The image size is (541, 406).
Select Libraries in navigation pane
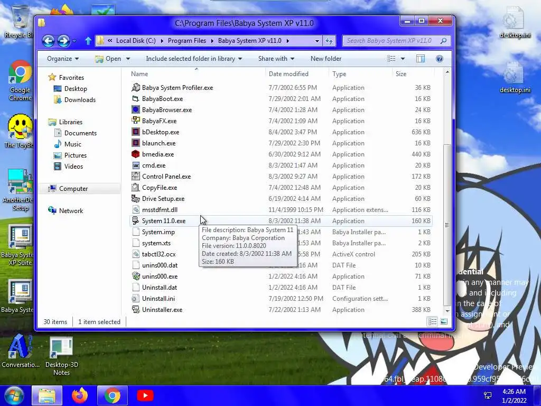tap(70, 122)
